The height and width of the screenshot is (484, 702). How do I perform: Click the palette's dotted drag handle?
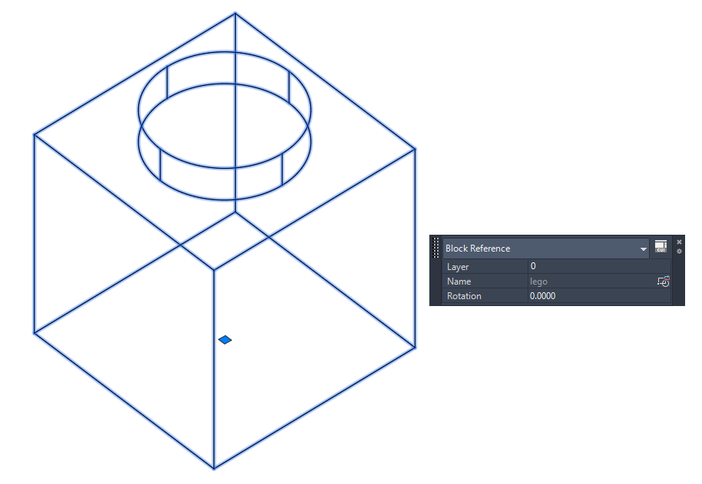tap(436, 248)
